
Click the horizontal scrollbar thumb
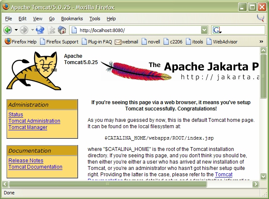(x=108, y=184)
